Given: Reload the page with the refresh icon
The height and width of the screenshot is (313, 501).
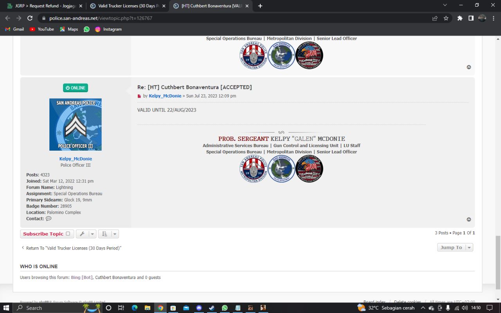Looking at the screenshot, I should click(x=30, y=18).
